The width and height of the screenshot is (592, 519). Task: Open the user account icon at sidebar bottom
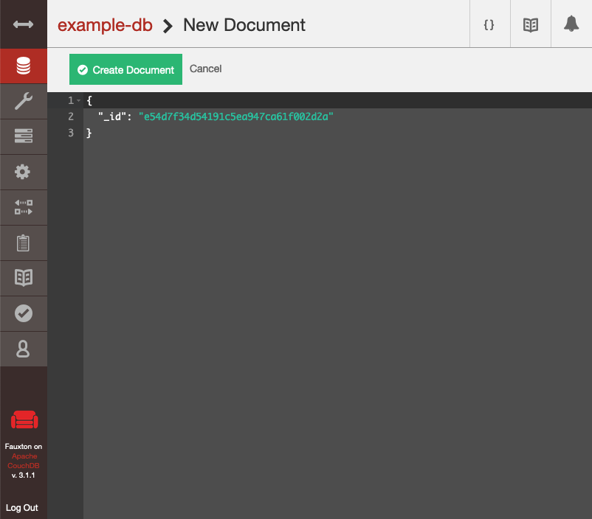(23, 349)
